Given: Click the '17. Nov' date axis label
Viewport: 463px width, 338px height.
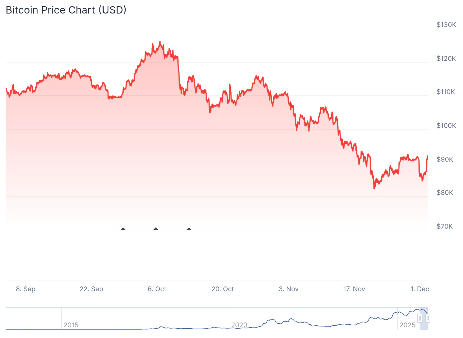Looking at the screenshot, I should click(354, 289).
